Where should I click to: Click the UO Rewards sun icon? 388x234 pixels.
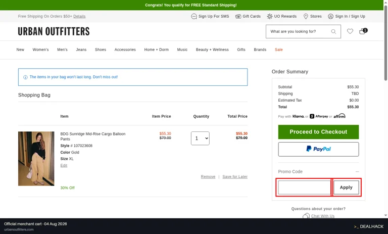point(269,16)
